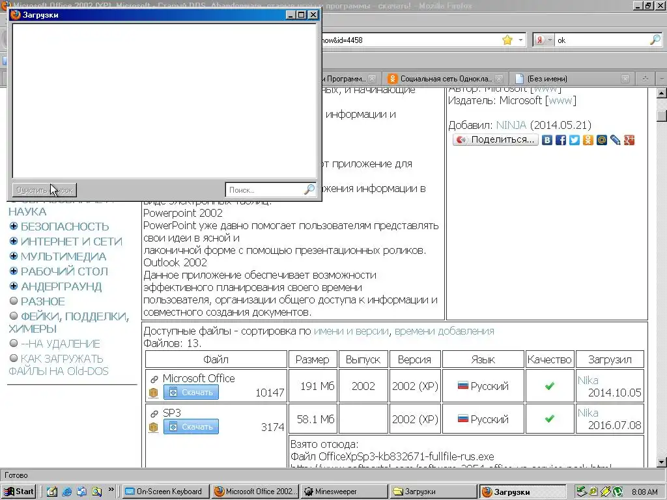Click the vertical scrollbar thumb
The height and width of the screenshot is (500, 667).
coord(662,115)
